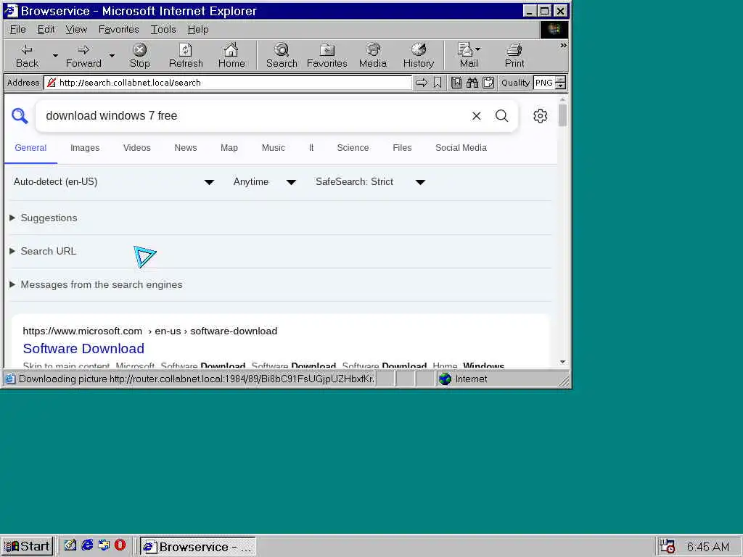
Task: Open the Edit menu
Action: point(46,29)
